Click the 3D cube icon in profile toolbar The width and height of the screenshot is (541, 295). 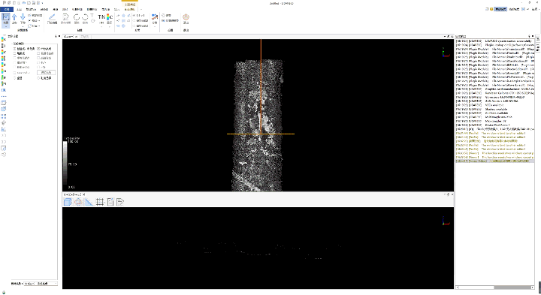point(68,202)
